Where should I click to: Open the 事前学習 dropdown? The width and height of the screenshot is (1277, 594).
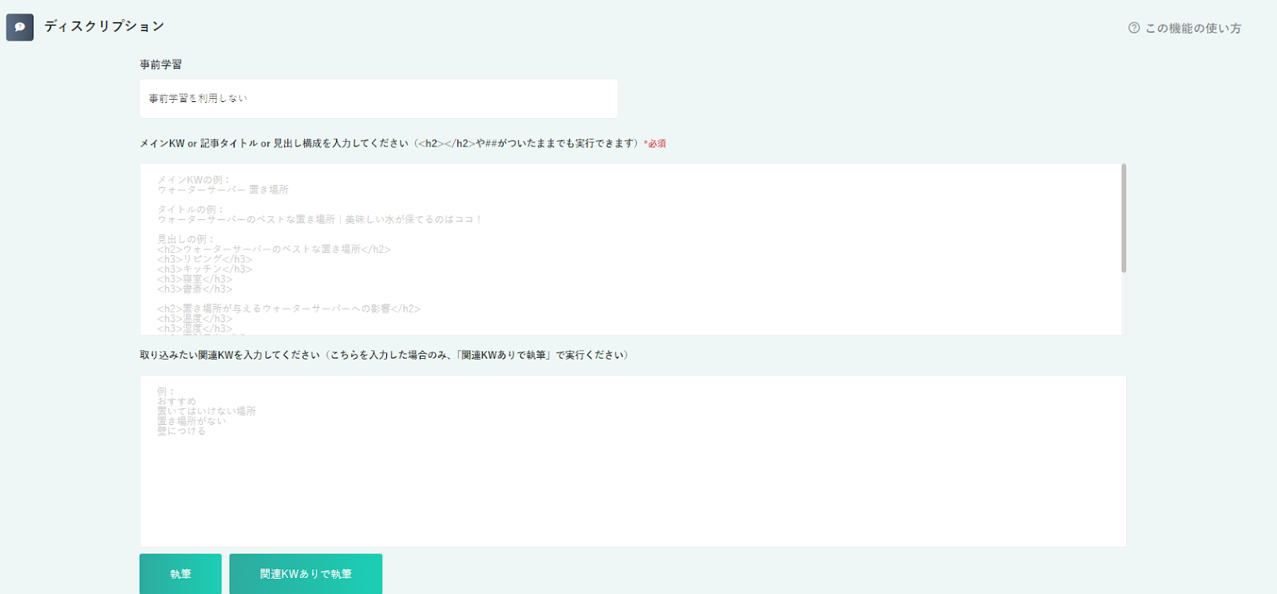coord(378,98)
